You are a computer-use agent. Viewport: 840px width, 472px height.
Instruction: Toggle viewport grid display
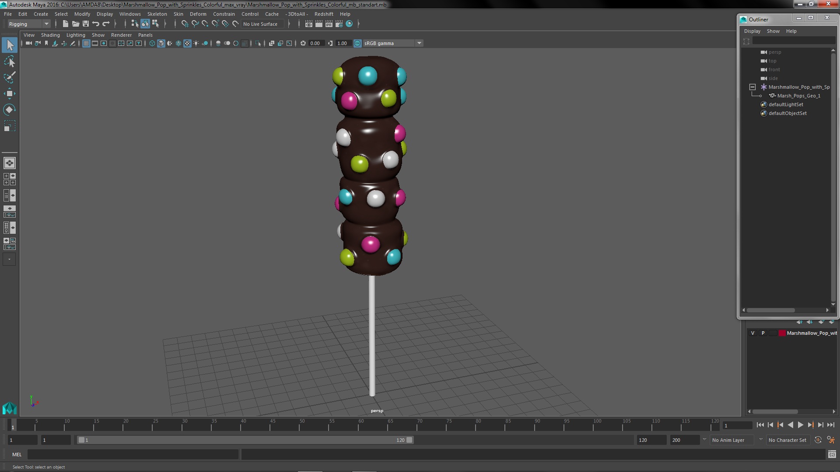pos(86,43)
